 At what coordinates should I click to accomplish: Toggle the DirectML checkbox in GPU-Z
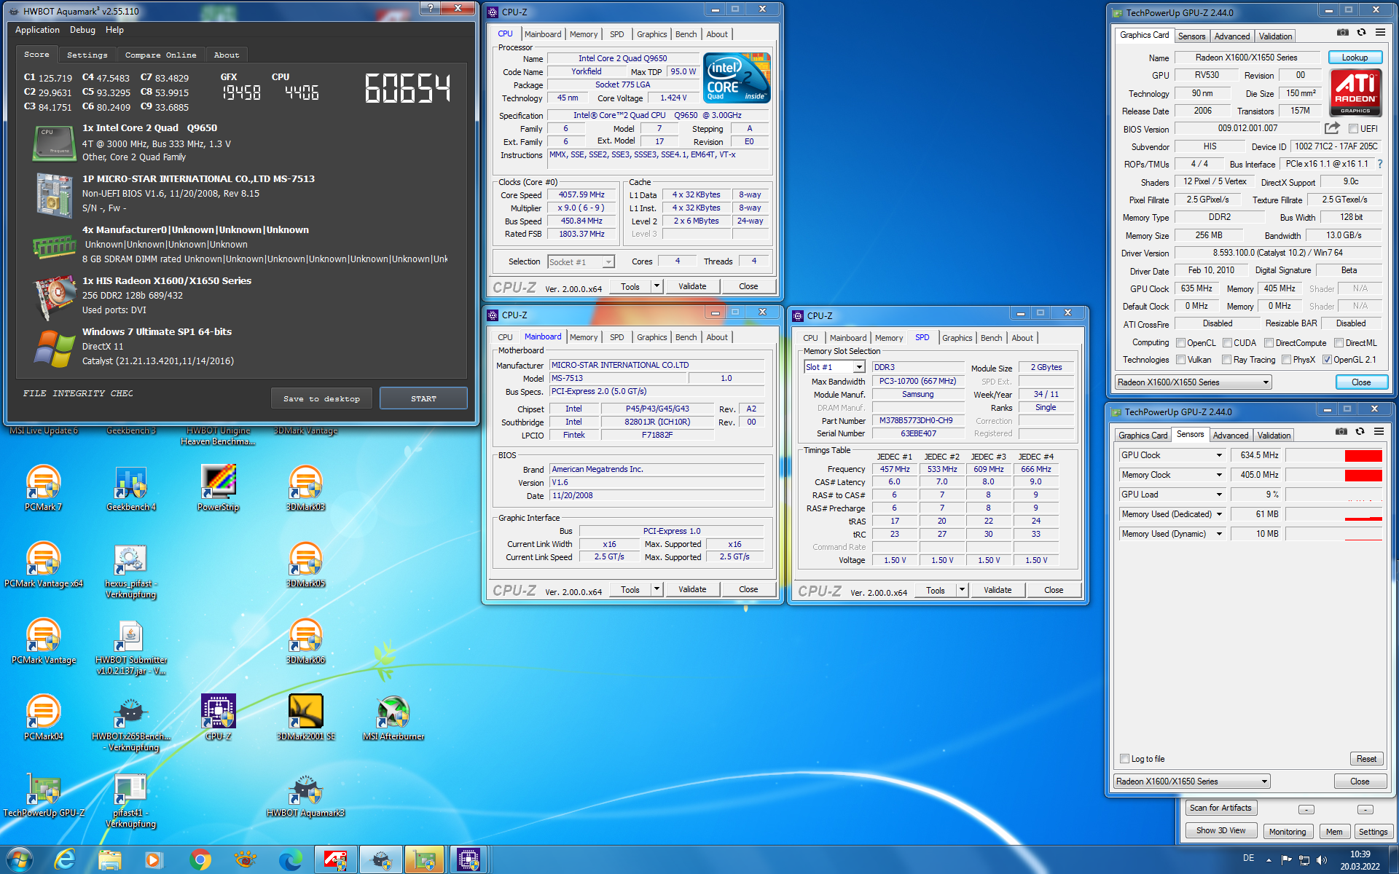tap(1339, 343)
